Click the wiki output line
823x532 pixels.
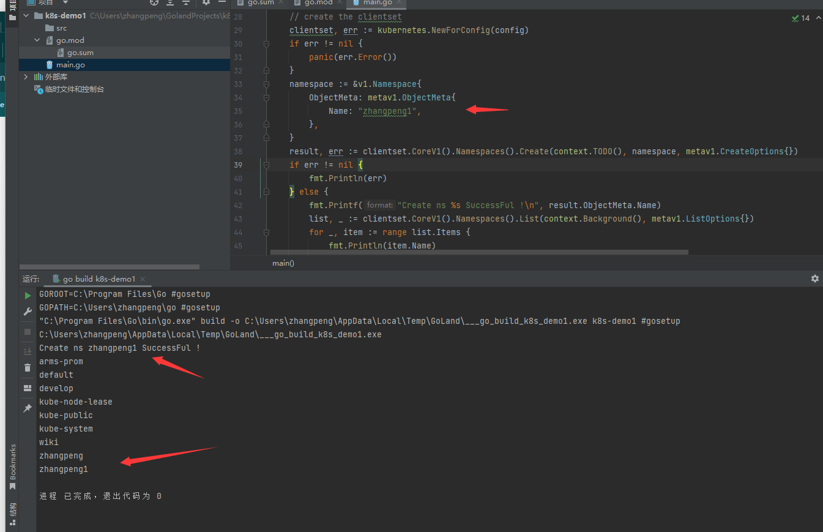coord(49,443)
